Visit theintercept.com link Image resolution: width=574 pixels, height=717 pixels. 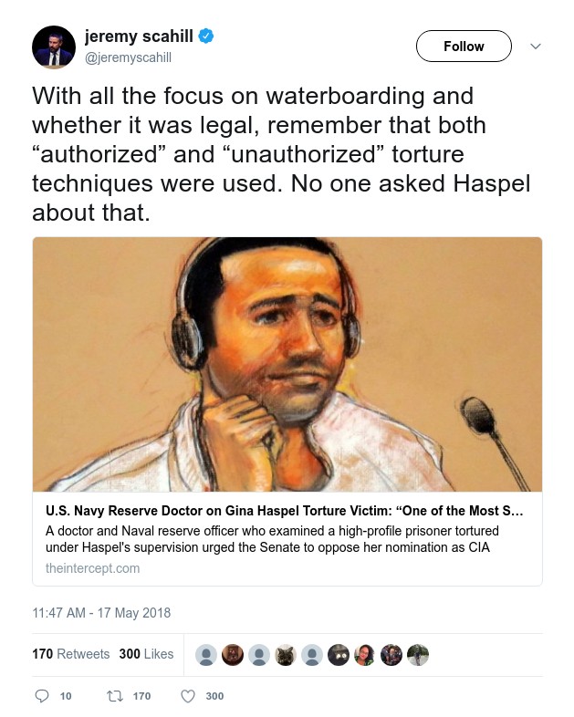[x=92, y=568]
